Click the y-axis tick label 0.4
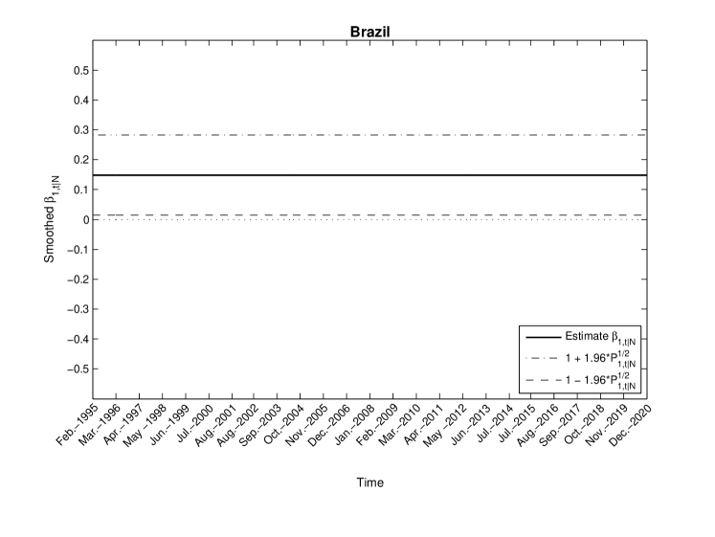 [x=80, y=100]
